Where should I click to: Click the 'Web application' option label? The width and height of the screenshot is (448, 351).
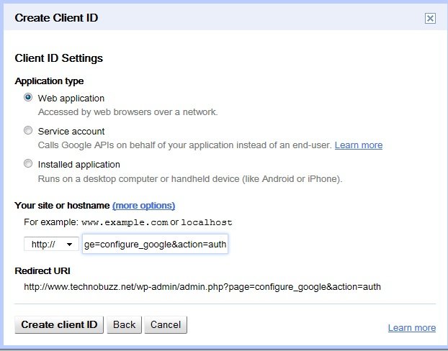coord(71,99)
